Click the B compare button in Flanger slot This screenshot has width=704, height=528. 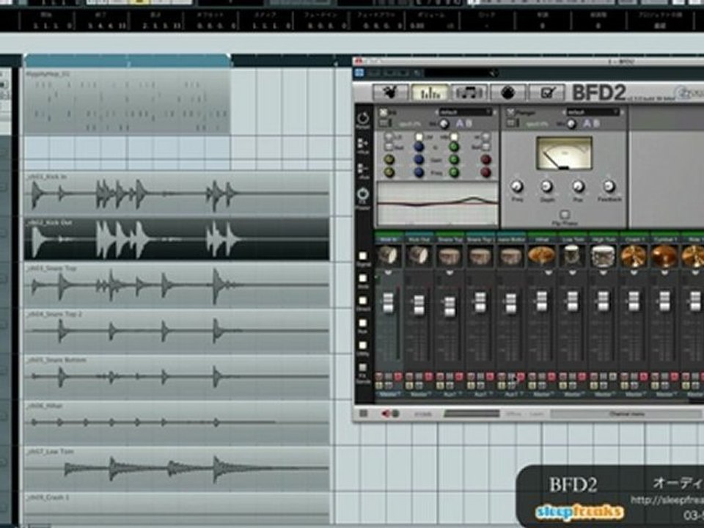pyautogui.click(x=597, y=123)
